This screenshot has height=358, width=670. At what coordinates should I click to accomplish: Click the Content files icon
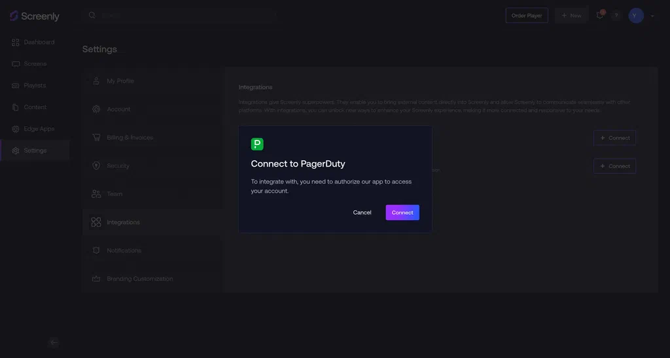[x=16, y=107]
